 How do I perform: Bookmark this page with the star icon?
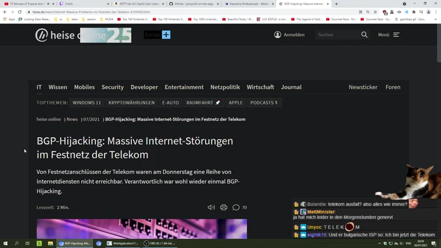(x=375, y=12)
